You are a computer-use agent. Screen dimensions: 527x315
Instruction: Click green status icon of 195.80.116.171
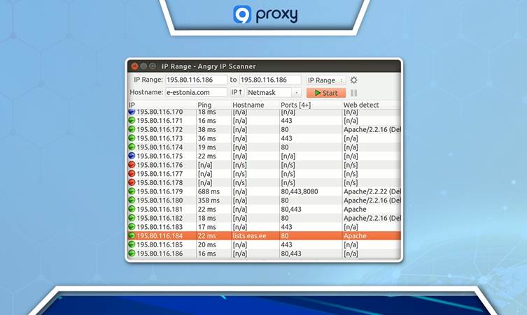[132, 120]
